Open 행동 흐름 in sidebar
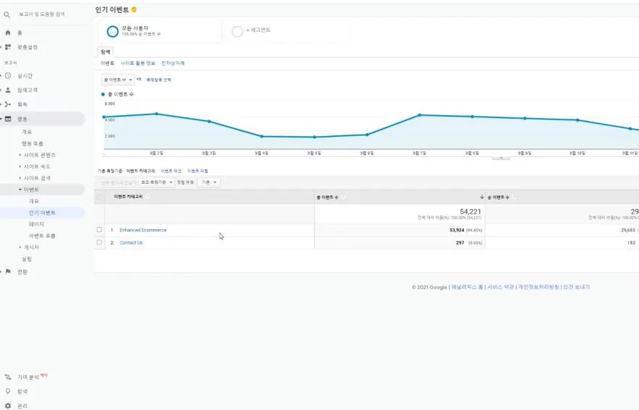Viewport: 639px width, 410px height. (x=33, y=143)
